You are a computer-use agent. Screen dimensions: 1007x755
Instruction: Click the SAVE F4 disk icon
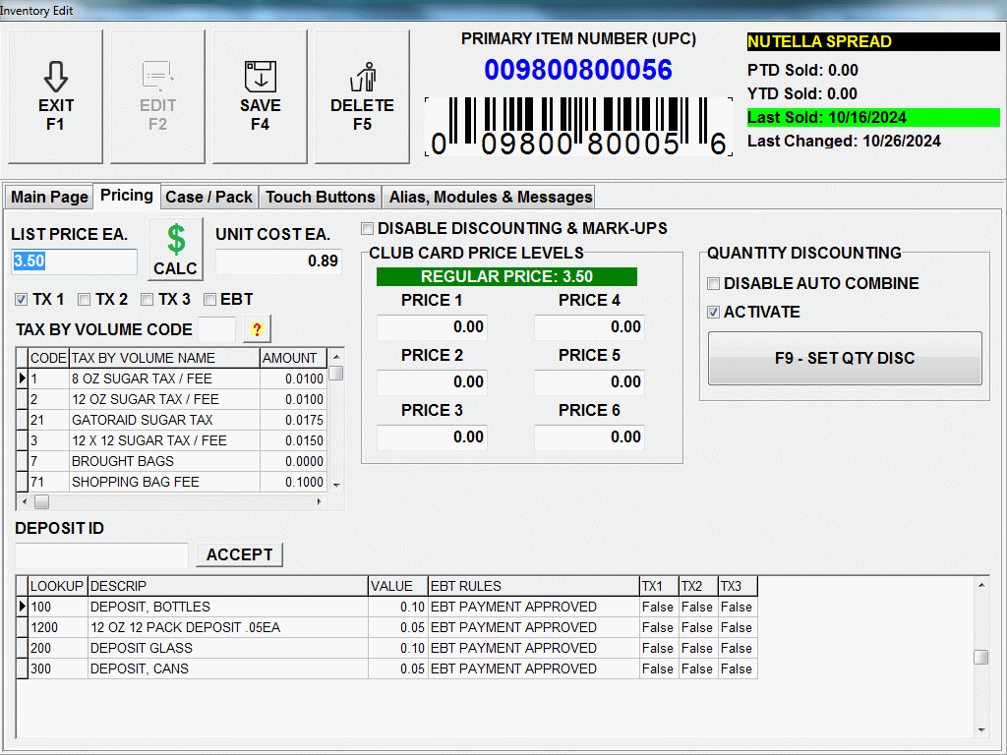pyautogui.click(x=260, y=77)
